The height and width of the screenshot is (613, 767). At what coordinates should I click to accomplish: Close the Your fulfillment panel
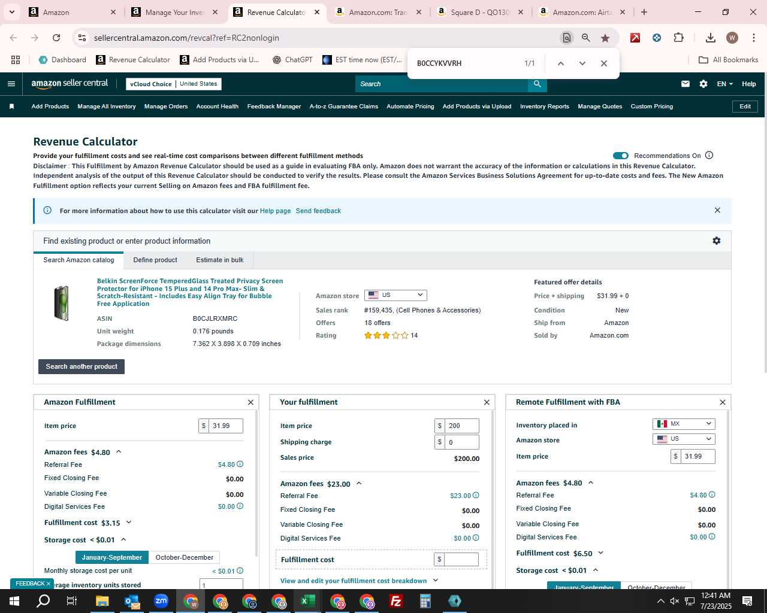[487, 402]
